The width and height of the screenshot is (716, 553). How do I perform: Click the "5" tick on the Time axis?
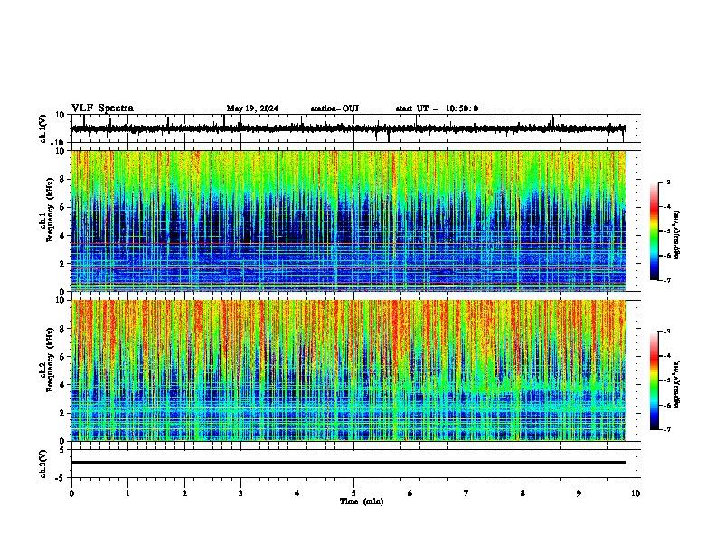pos(353,493)
